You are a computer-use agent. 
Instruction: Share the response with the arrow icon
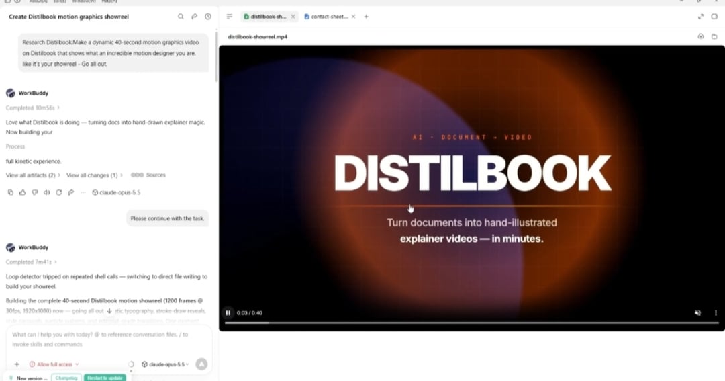[x=70, y=192]
